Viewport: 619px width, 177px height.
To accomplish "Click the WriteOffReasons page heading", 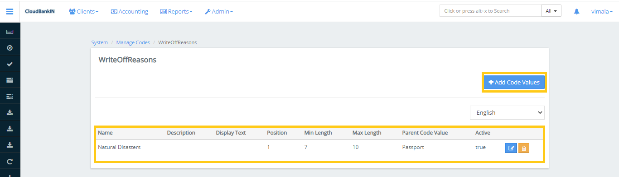I will click(x=127, y=60).
